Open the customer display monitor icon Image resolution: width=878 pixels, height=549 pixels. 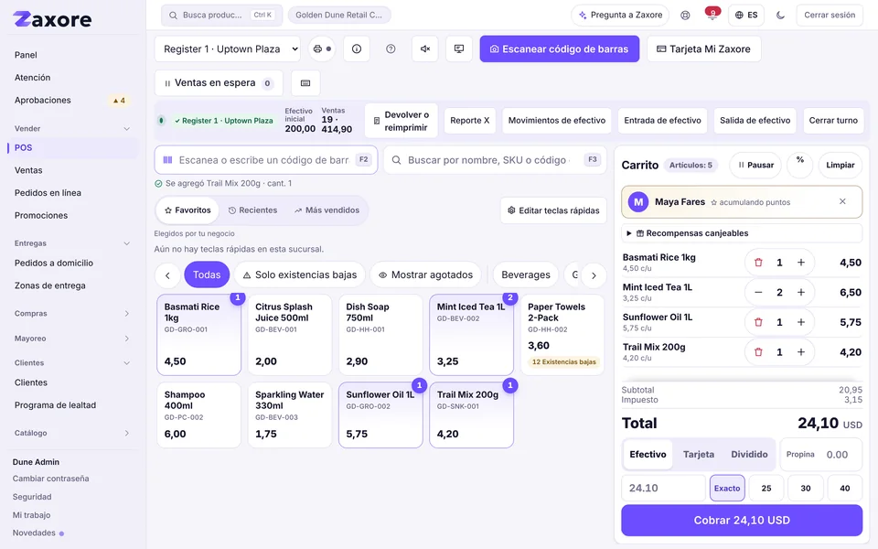(459, 48)
